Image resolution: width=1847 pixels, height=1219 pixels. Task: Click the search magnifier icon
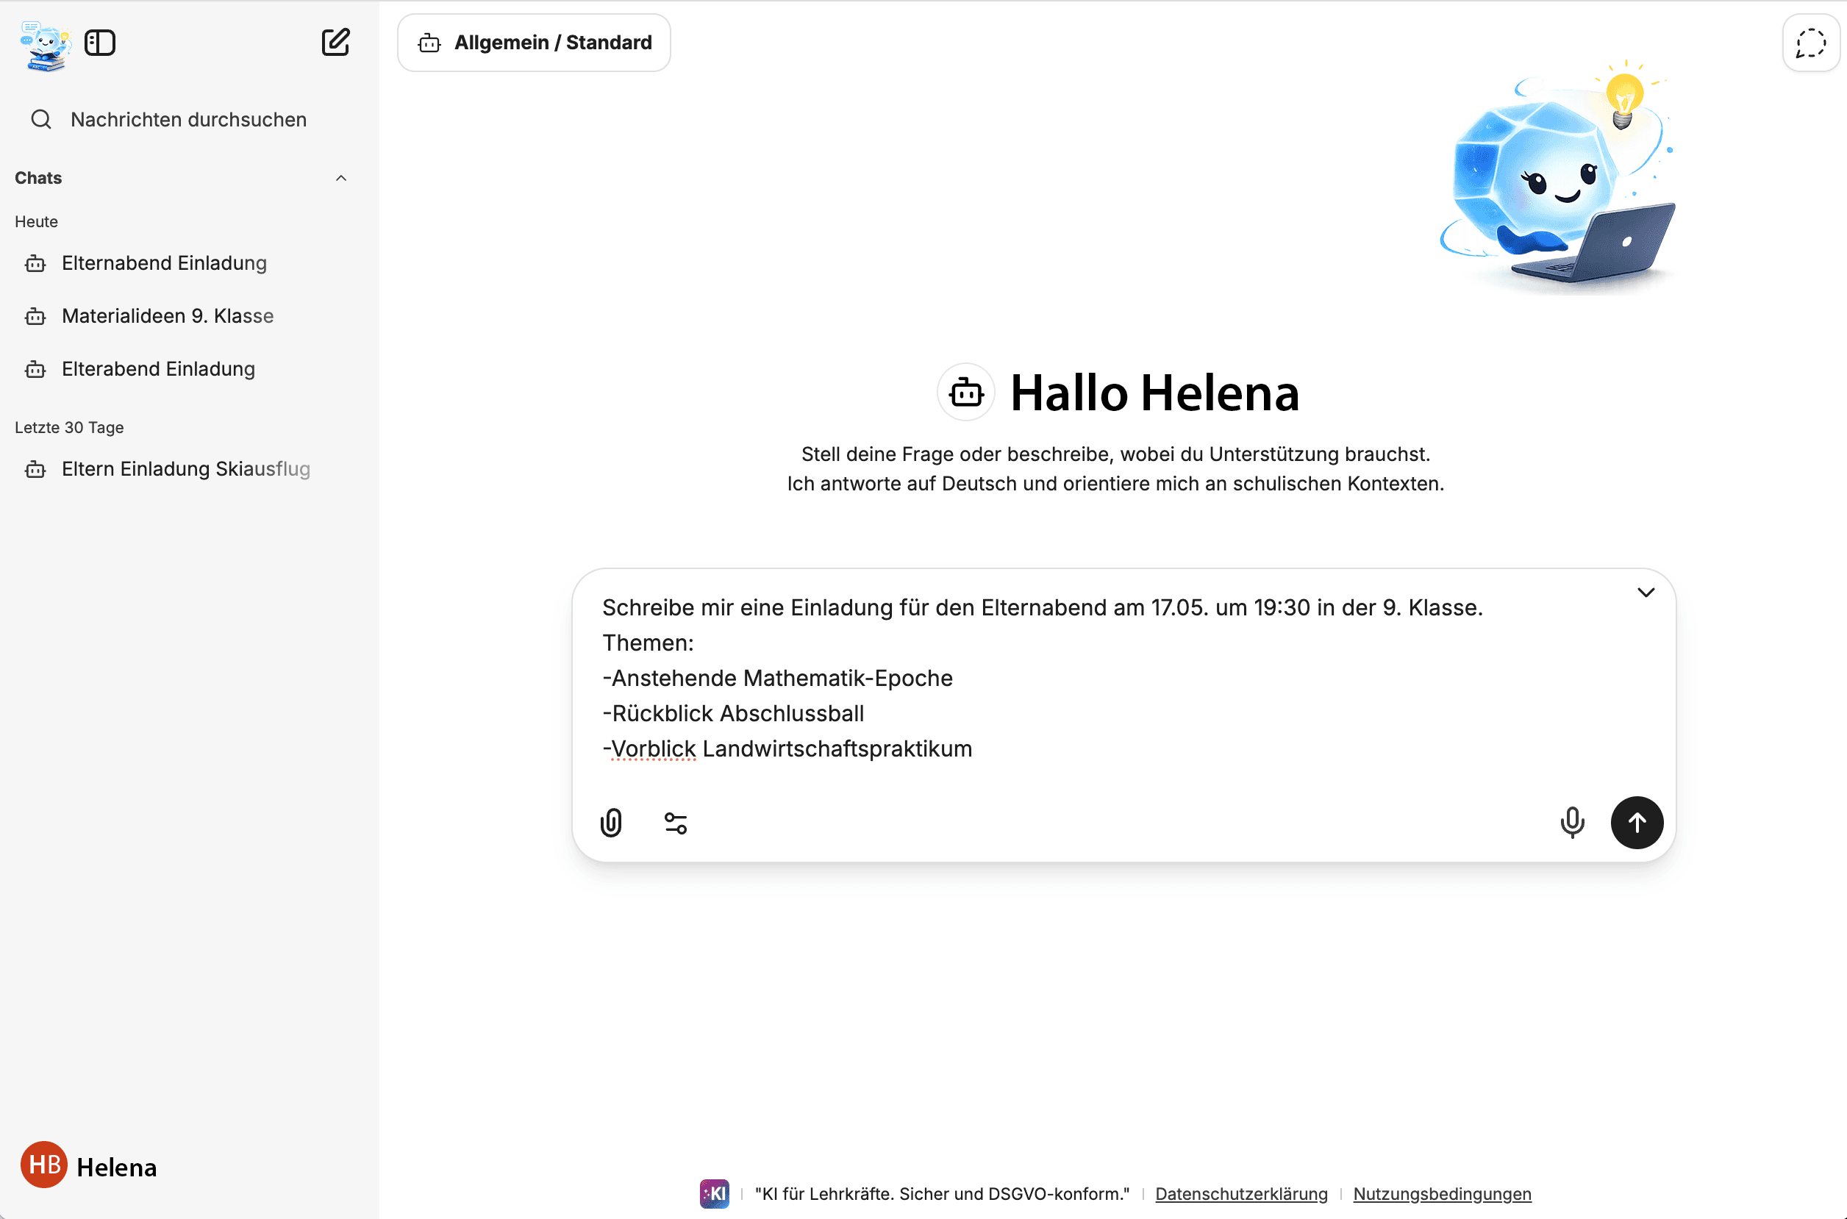(x=41, y=119)
